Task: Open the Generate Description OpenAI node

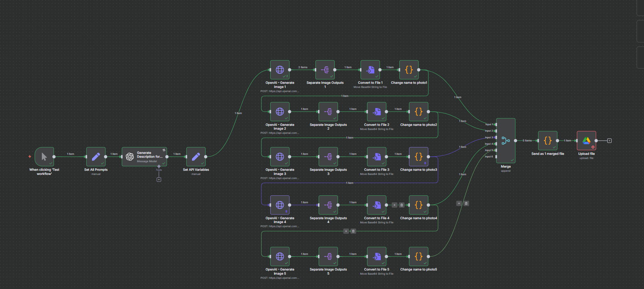Action: pos(144,156)
